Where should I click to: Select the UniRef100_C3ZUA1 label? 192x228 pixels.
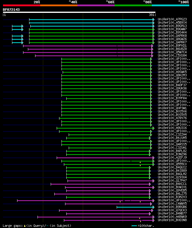[x=172, y=148]
